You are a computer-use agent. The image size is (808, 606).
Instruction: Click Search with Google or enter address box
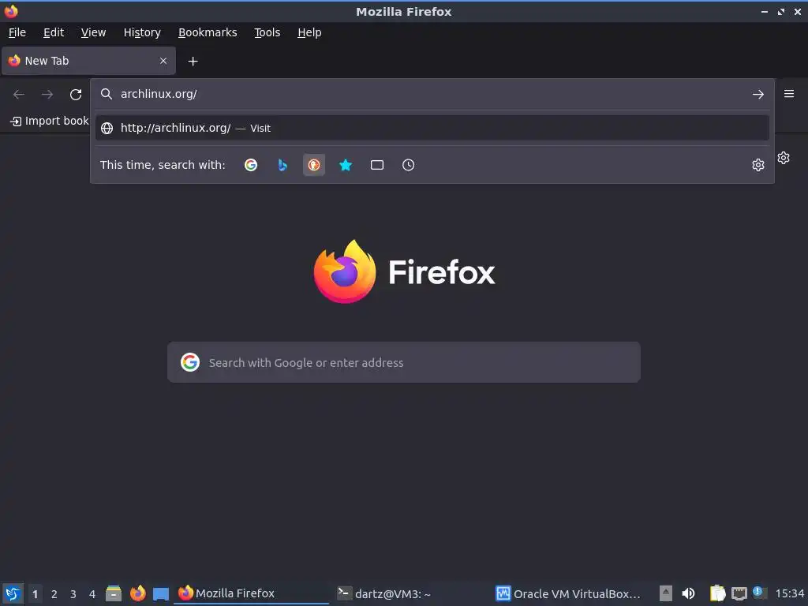click(404, 362)
